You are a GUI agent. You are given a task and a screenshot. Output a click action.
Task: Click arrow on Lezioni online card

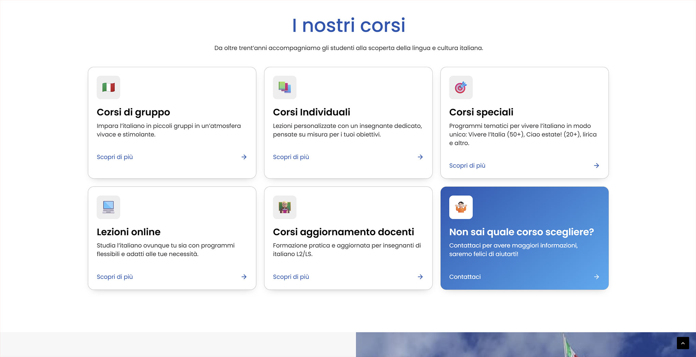click(x=244, y=277)
